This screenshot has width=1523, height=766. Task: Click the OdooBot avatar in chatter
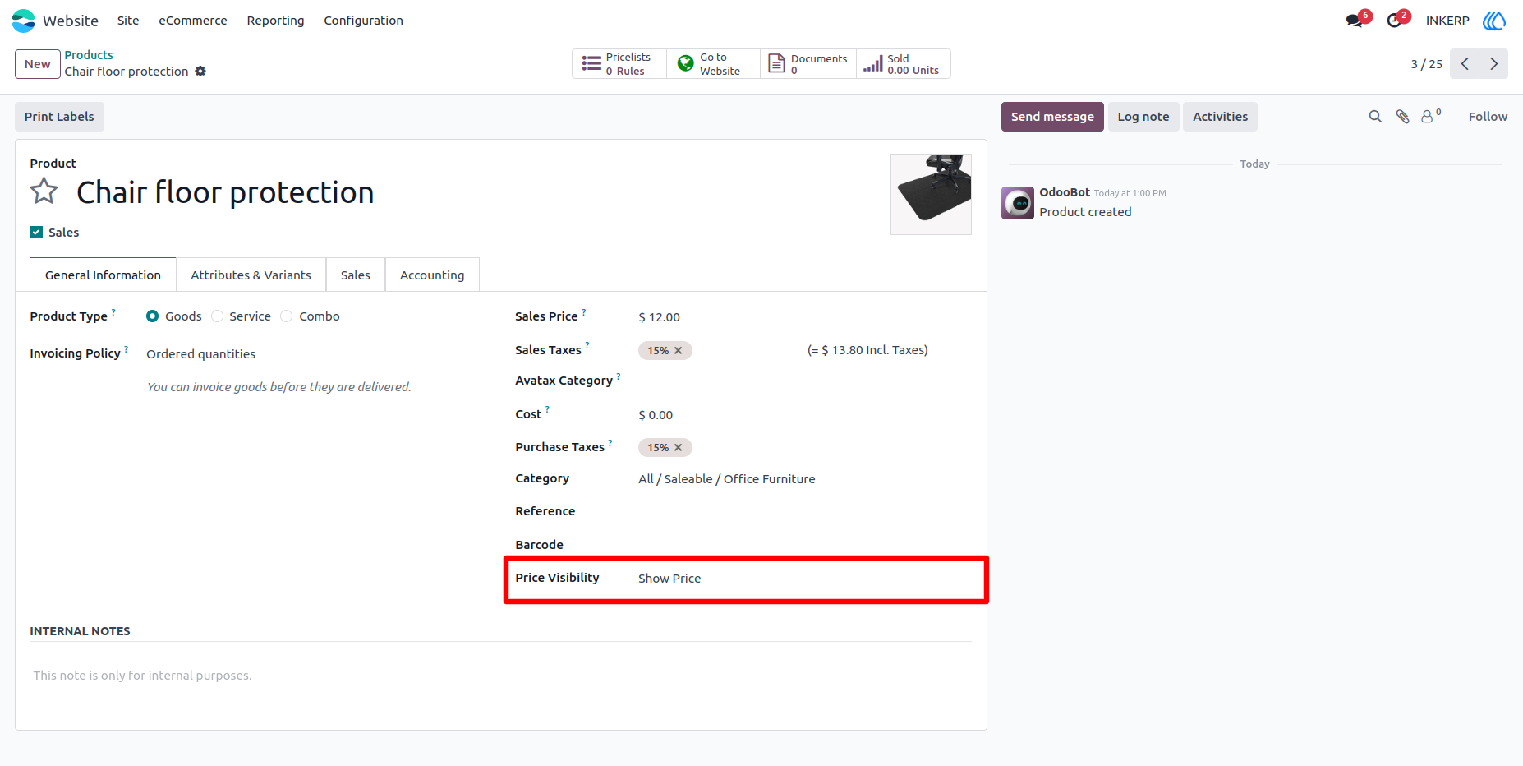pos(1018,203)
